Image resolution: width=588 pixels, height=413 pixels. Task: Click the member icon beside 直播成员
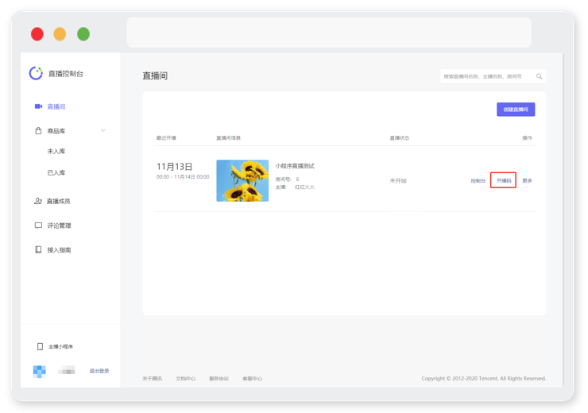pos(38,201)
